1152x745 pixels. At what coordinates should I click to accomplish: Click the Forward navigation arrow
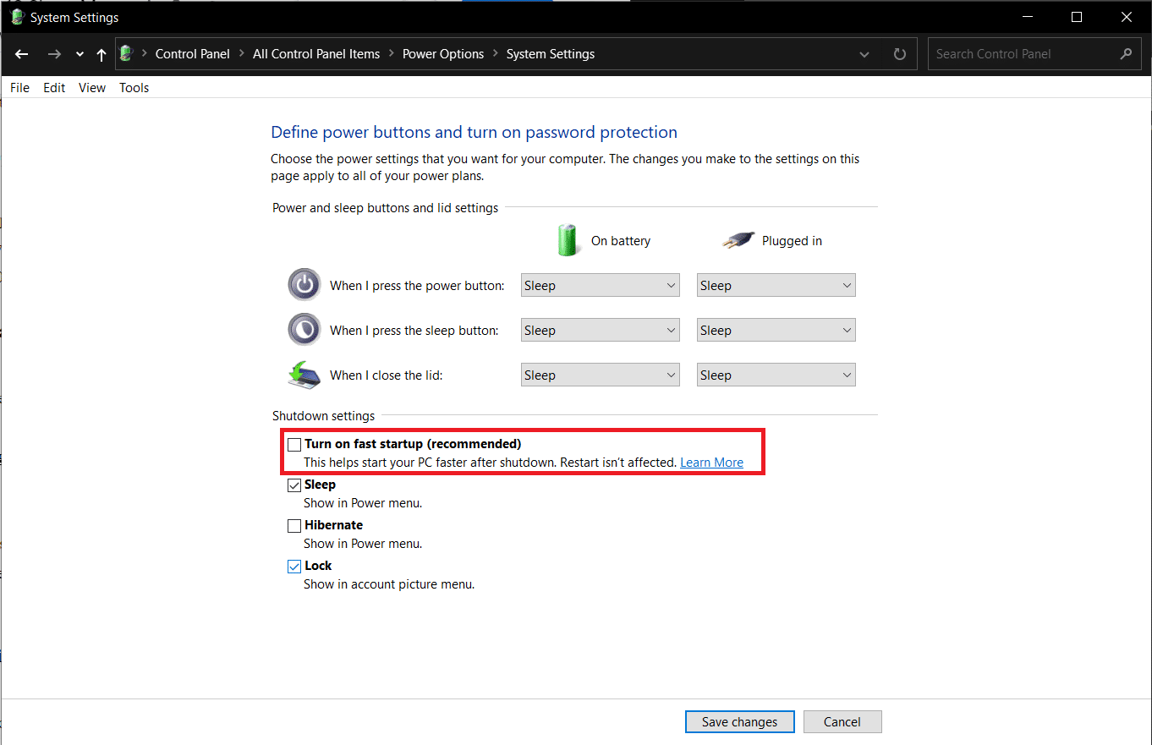(54, 54)
